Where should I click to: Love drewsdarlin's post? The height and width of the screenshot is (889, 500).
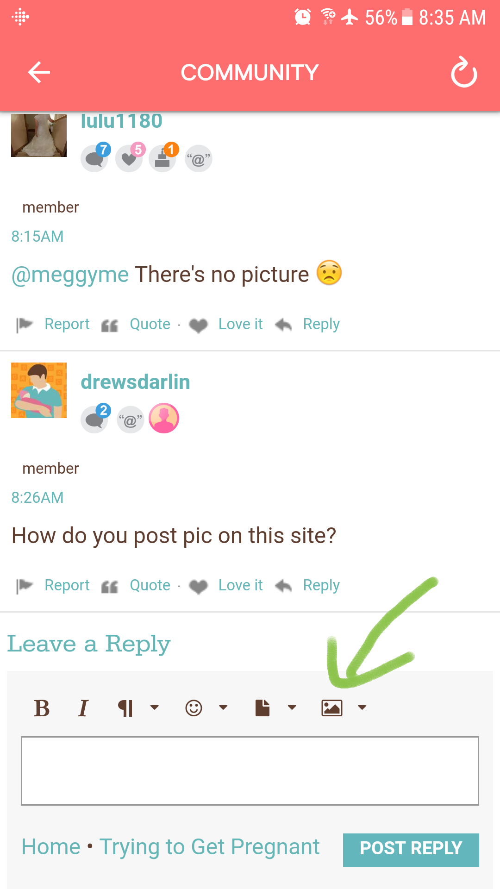click(240, 585)
